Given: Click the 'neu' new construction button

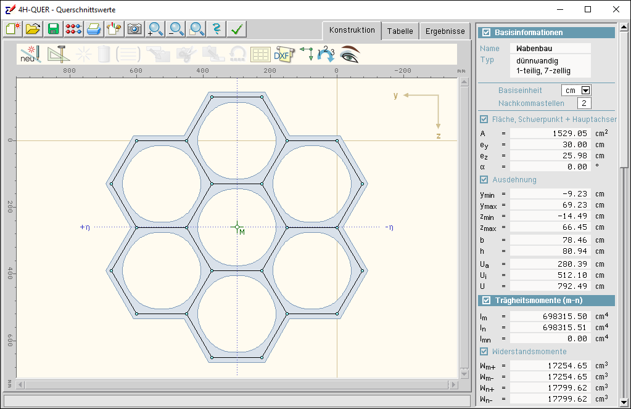Looking at the screenshot, I should pos(30,54).
